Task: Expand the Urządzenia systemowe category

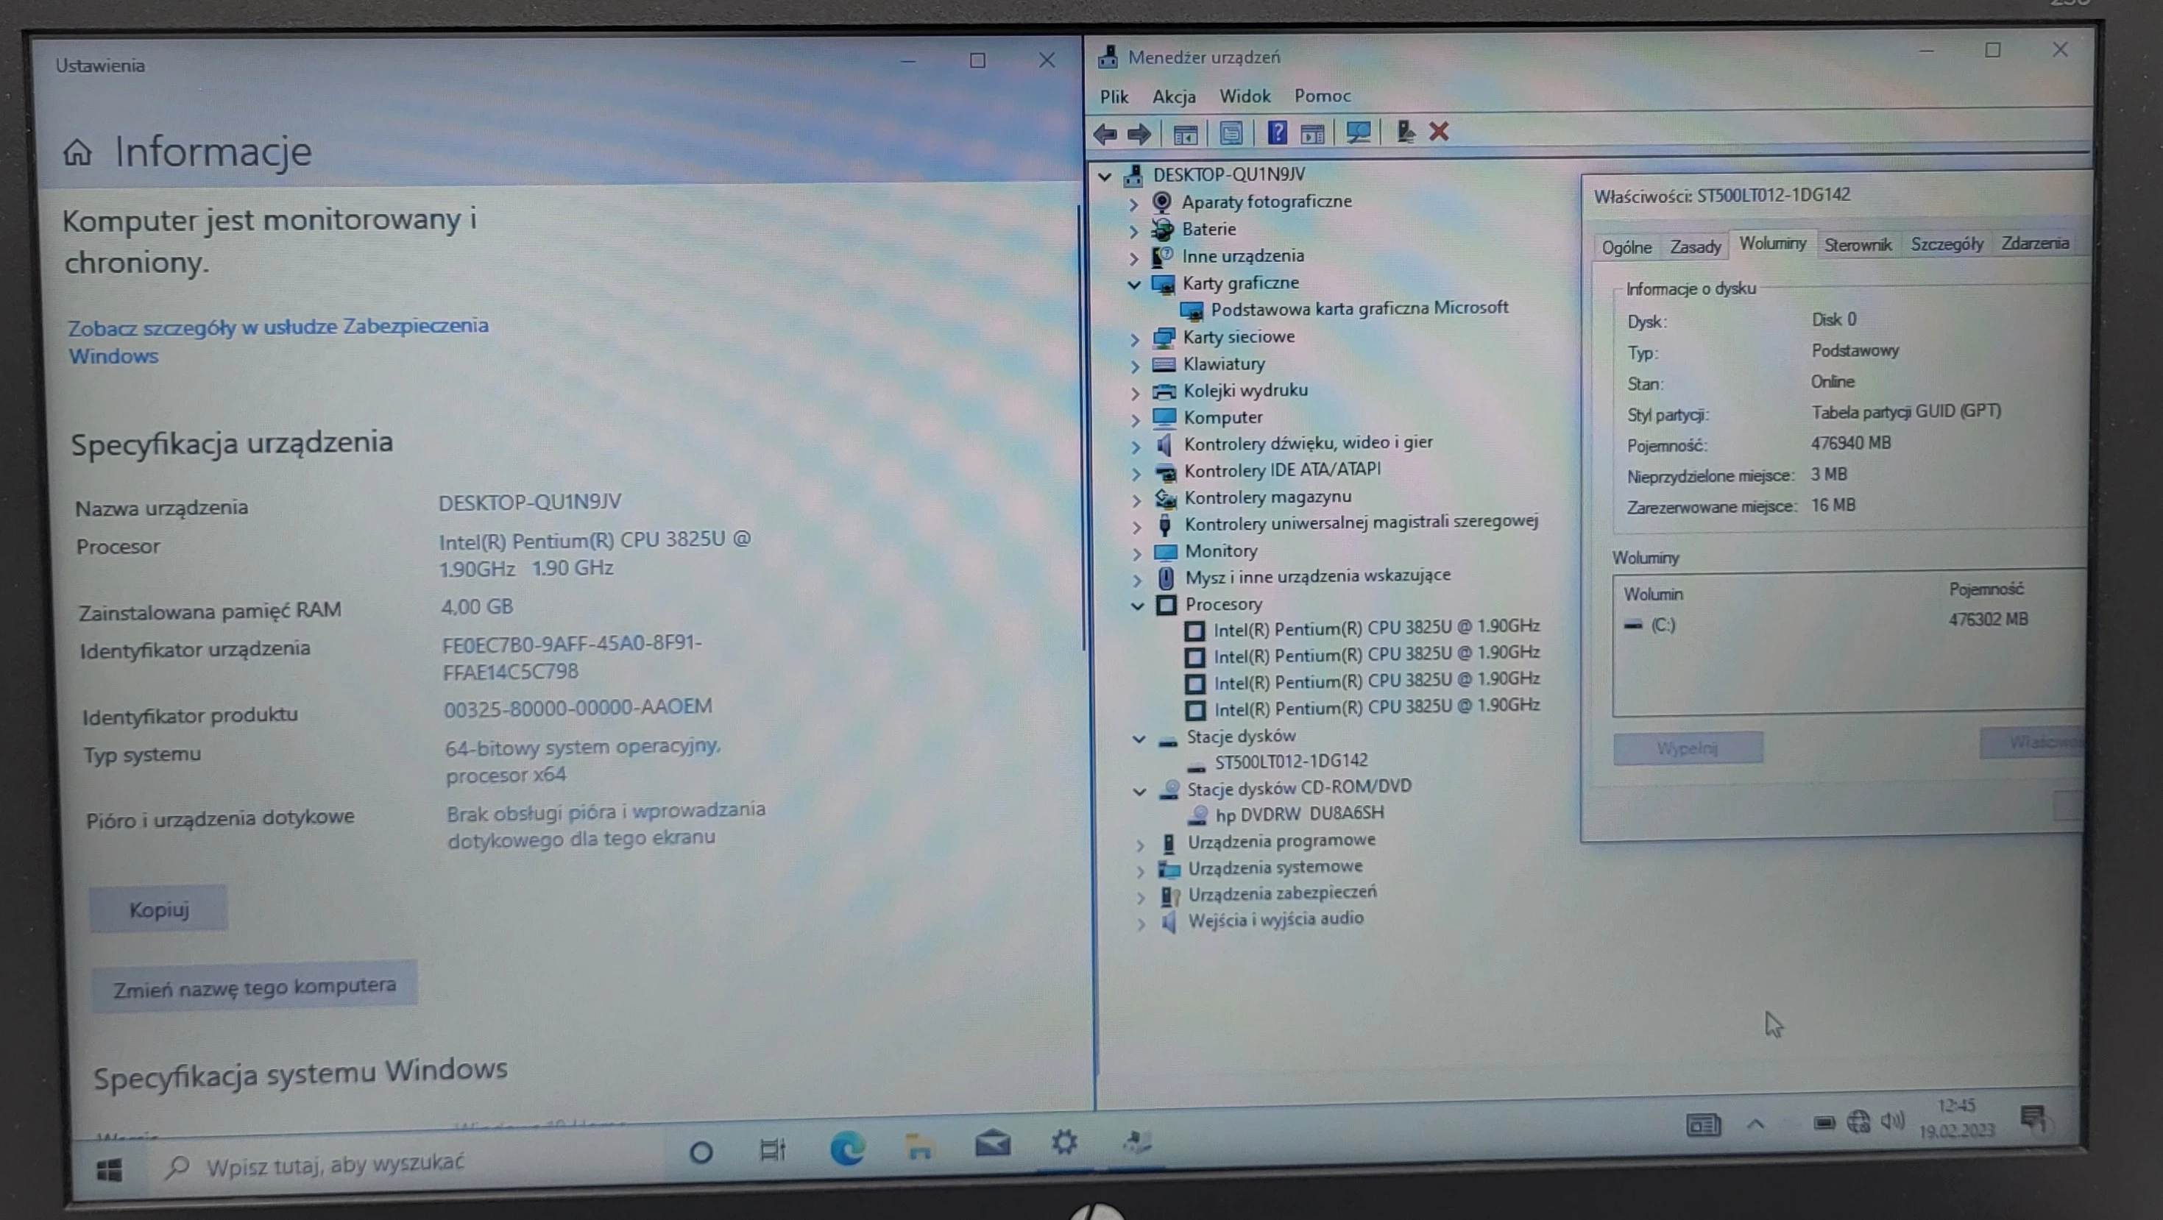Action: click(x=1140, y=870)
